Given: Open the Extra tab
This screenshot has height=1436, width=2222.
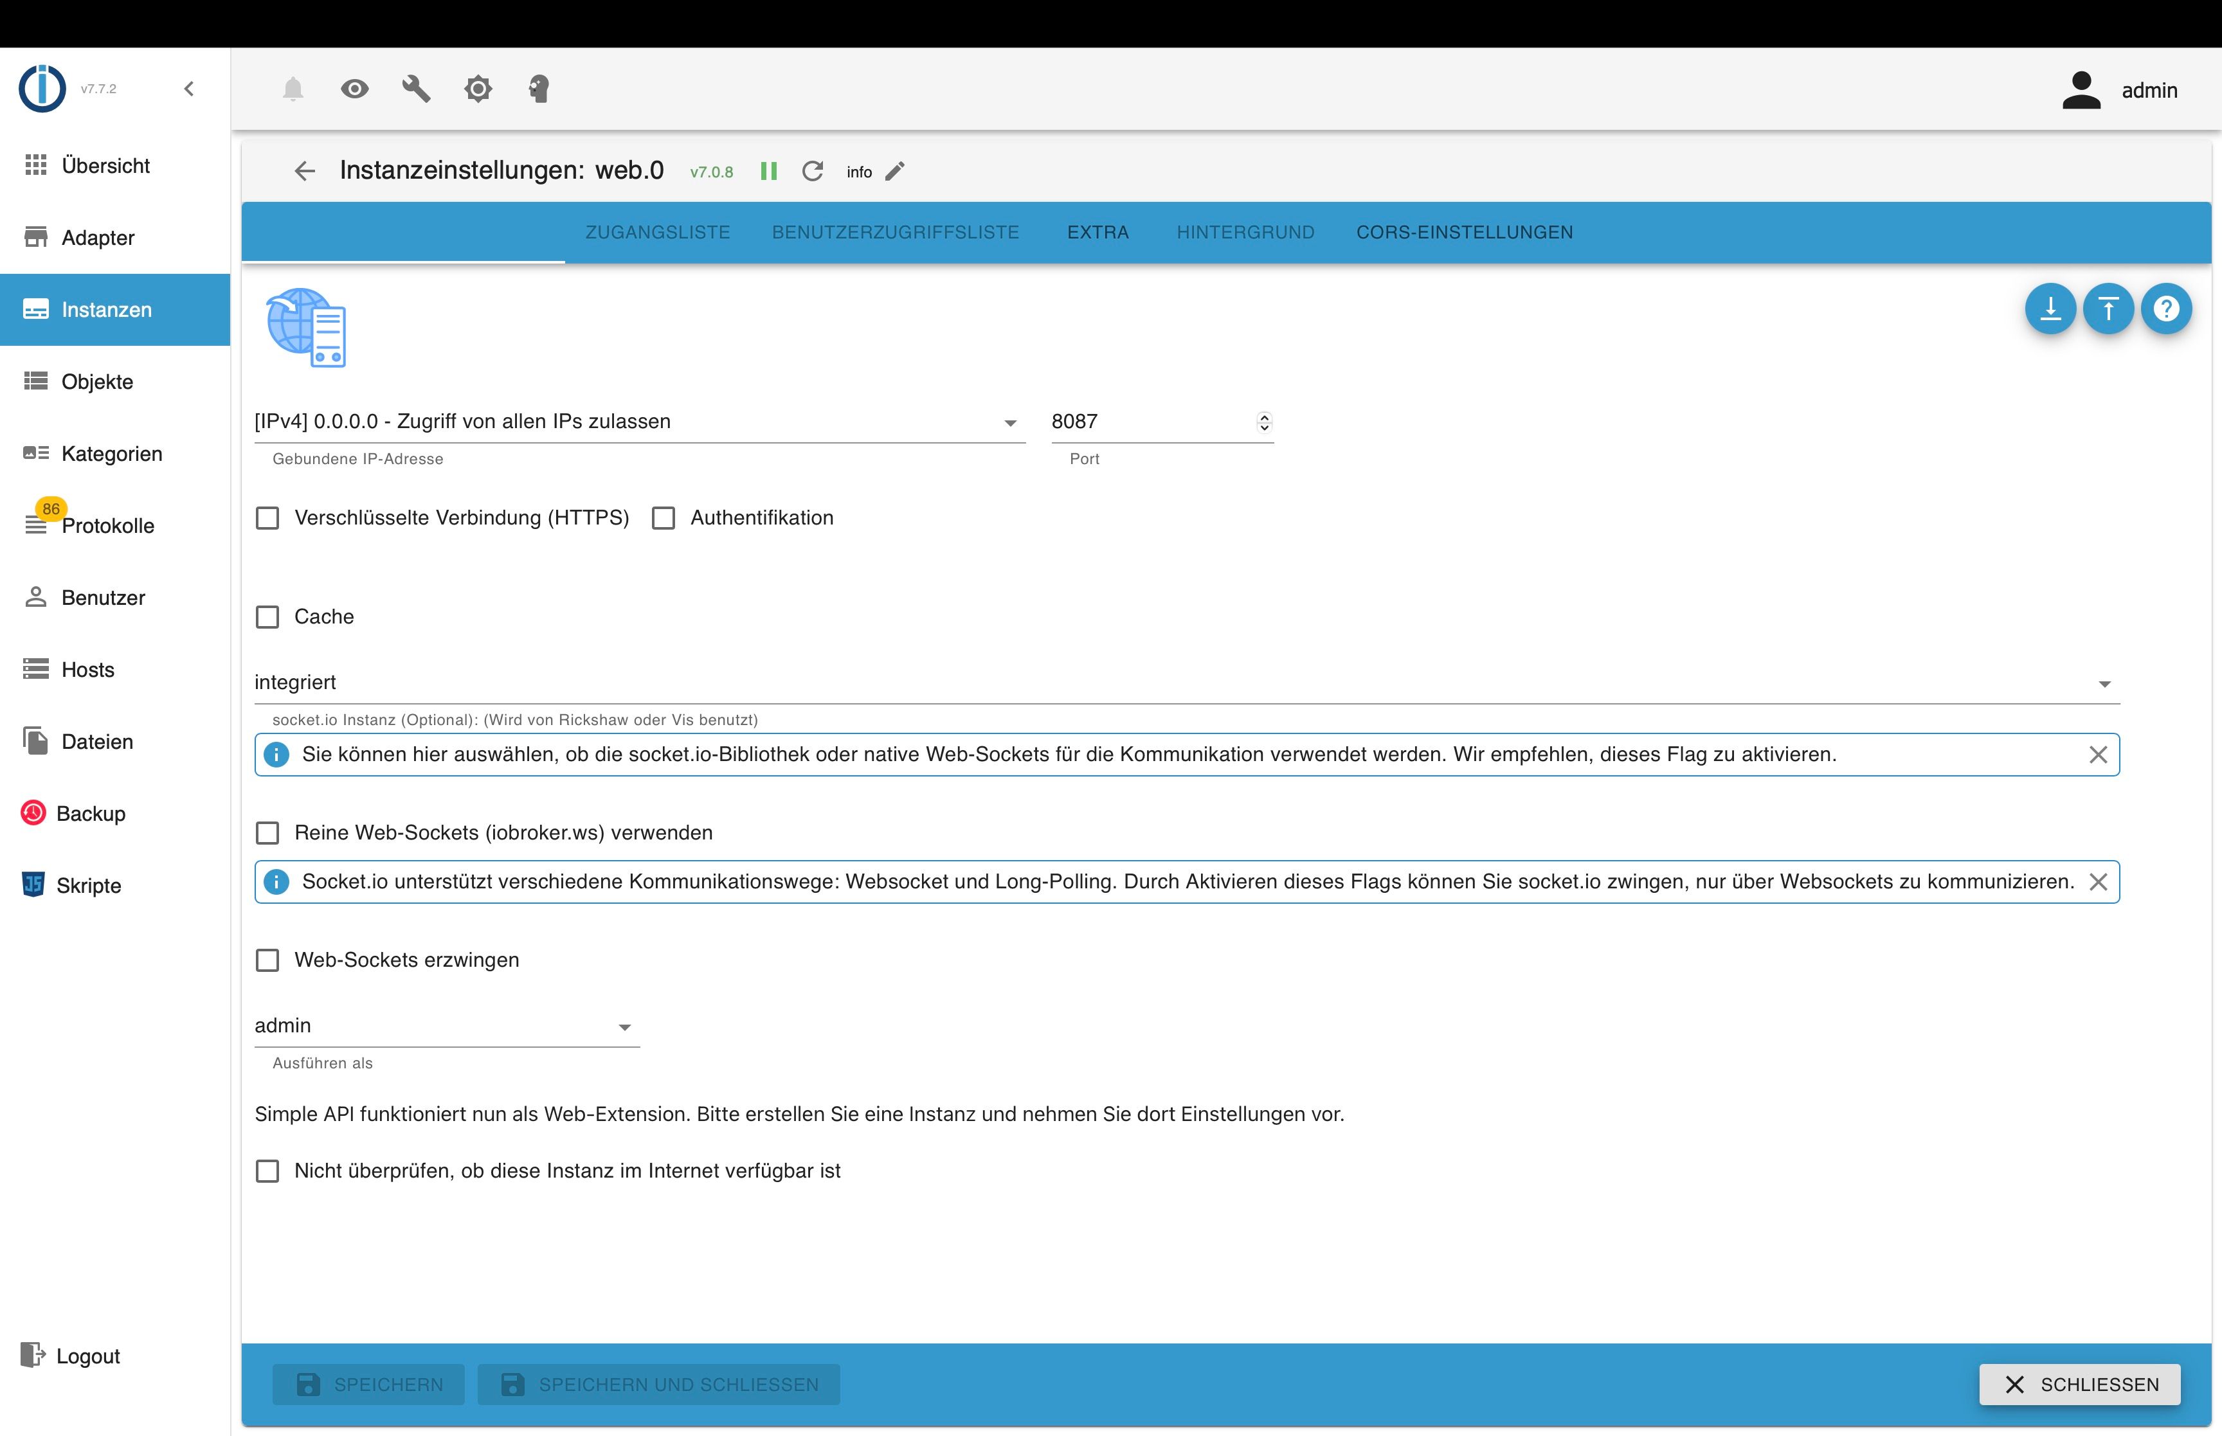Looking at the screenshot, I should (1097, 232).
